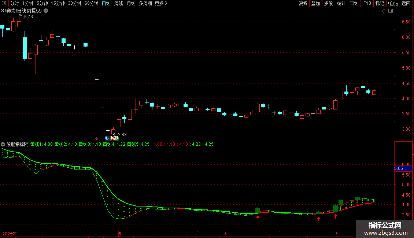Screen dimensions: 414x238
Task: Switch to 月线 monthly chart
Action: (131, 3)
